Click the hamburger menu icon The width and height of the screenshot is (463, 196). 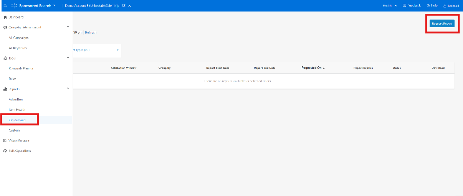point(5,6)
